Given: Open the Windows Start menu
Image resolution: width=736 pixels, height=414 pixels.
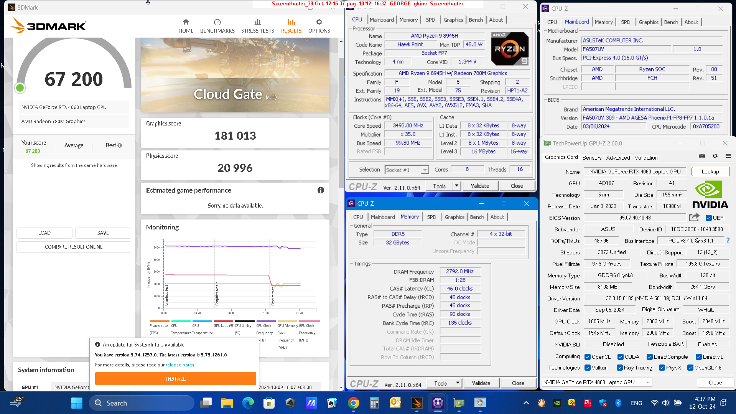Looking at the screenshot, I should point(77,403).
